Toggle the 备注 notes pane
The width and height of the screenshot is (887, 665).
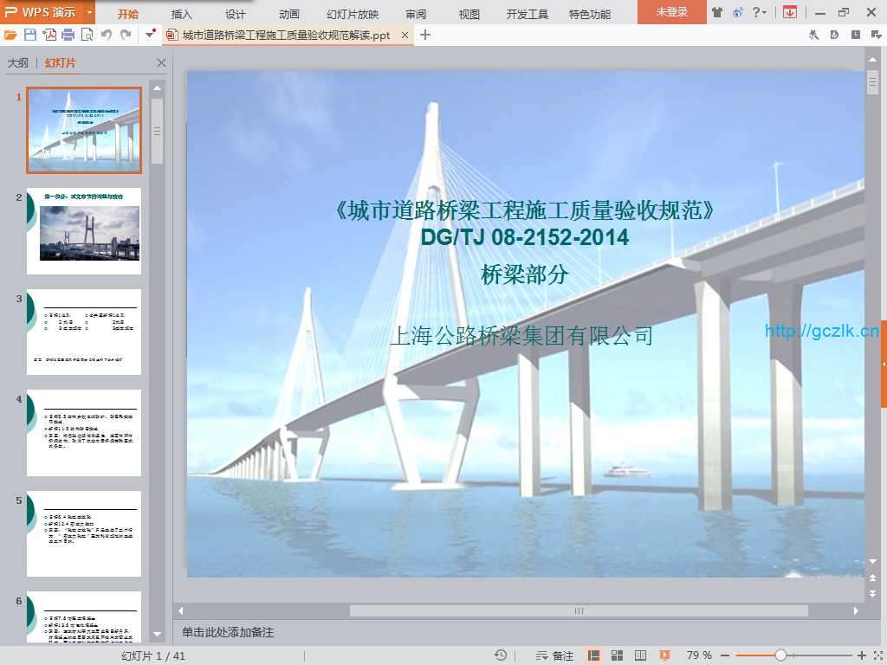coord(555,655)
